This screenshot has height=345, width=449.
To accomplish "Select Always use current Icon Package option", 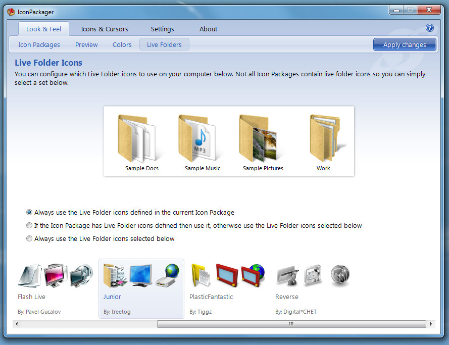I will [29, 212].
